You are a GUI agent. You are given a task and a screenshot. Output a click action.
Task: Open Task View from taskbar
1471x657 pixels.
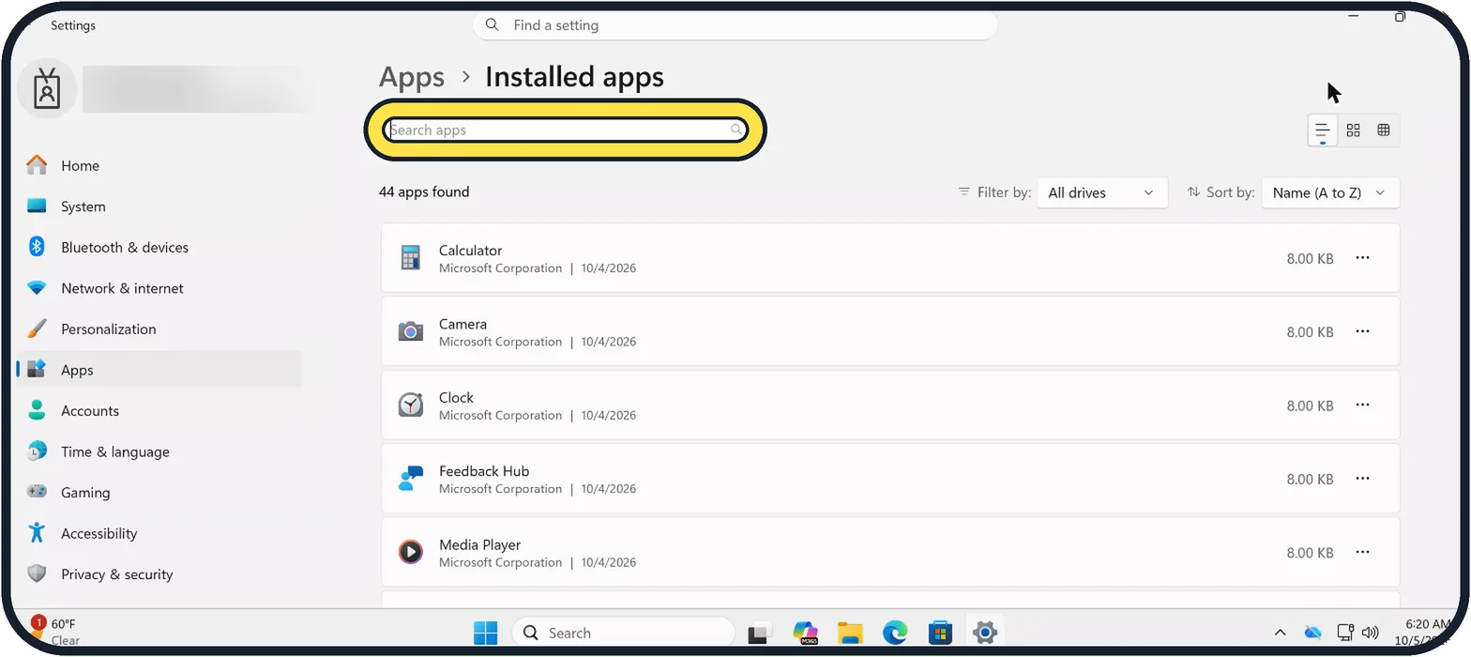pos(759,634)
